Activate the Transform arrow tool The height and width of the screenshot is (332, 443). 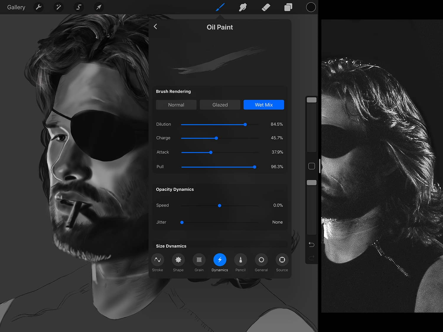[x=99, y=7]
